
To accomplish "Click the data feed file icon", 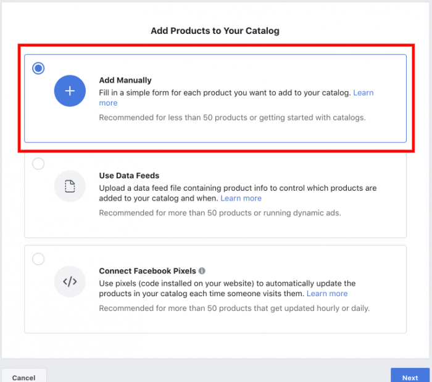I will 70,186.
